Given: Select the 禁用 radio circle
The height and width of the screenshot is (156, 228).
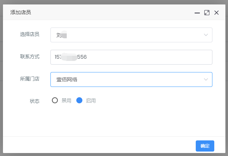Looking at the screenshot, I should pyautogui.click(x=55, y=100).
